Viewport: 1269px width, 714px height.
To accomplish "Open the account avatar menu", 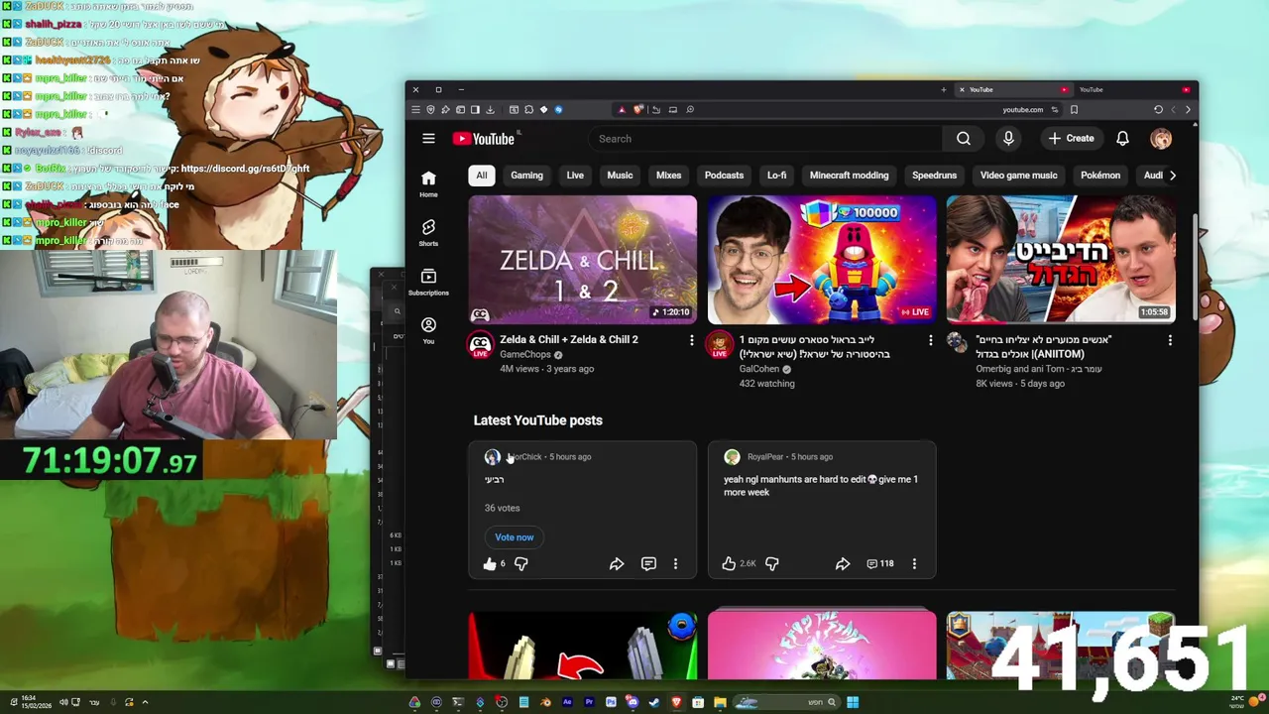I will pyautogui.click(x=1161, y=139).
